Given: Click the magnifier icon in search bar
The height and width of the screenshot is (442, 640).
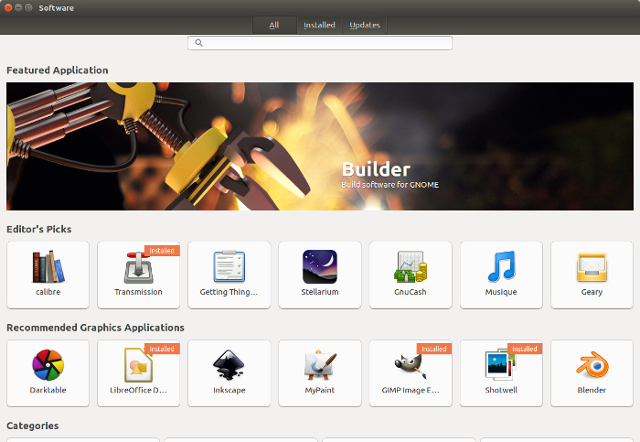Looking at the screenshot, I should 198,43.
